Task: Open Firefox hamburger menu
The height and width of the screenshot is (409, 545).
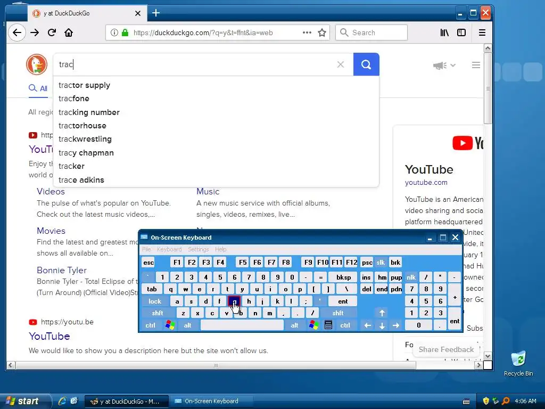Action: click(x=482, y=32)
